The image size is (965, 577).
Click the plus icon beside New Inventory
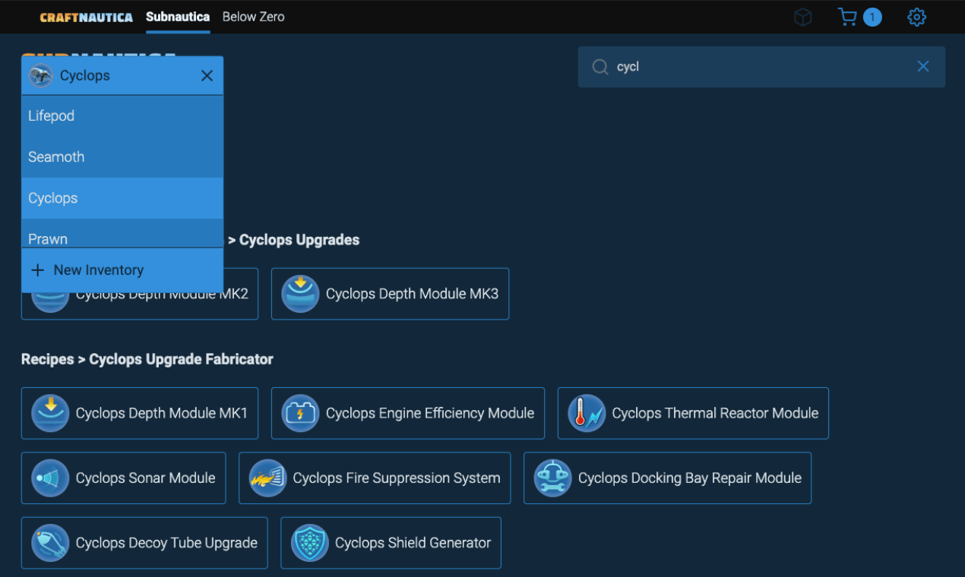(37, 270)
